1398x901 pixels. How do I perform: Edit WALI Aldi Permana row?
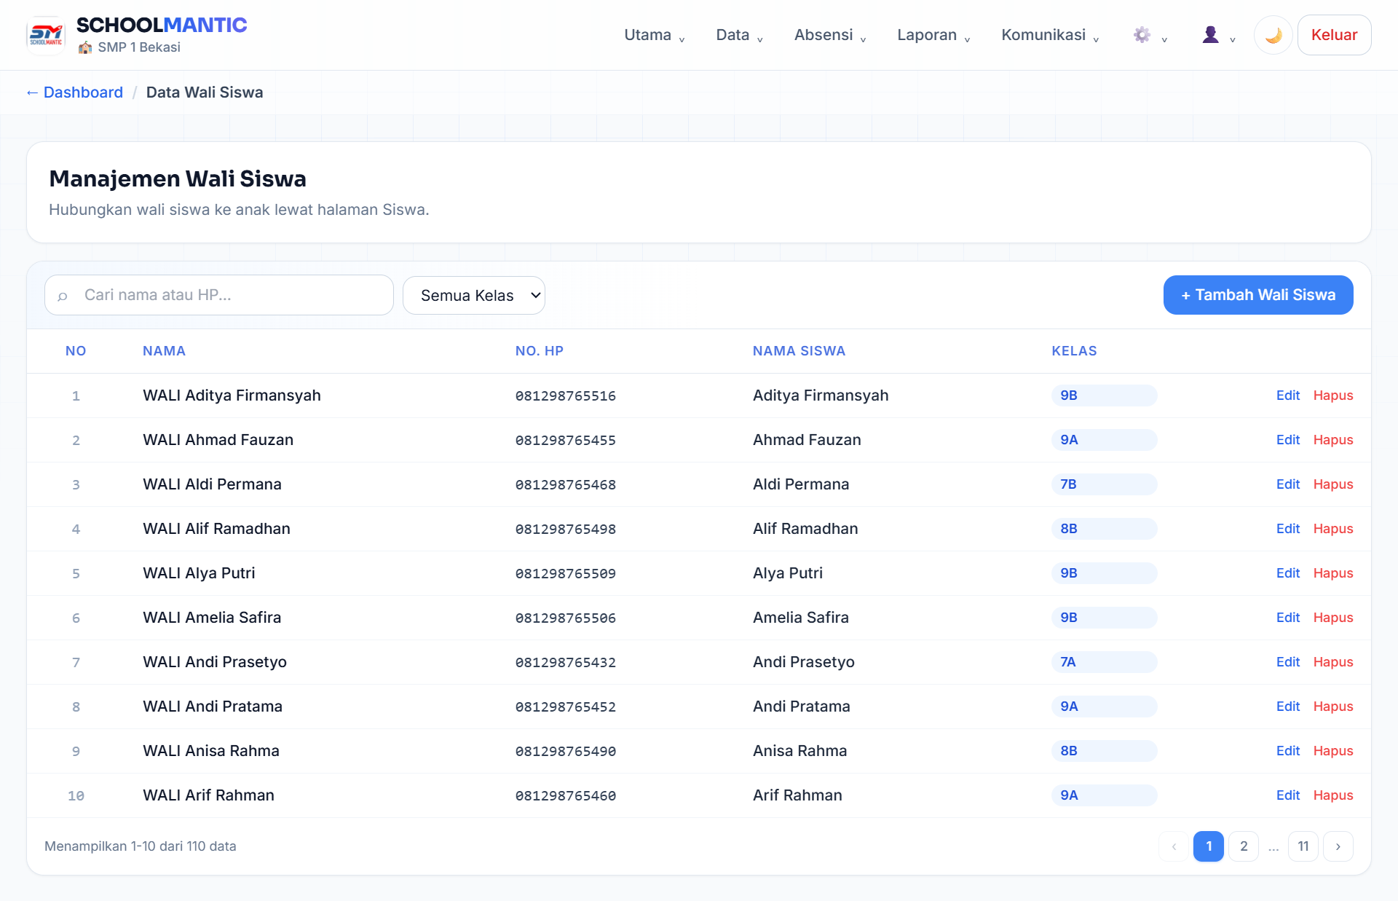(1287, 484)
